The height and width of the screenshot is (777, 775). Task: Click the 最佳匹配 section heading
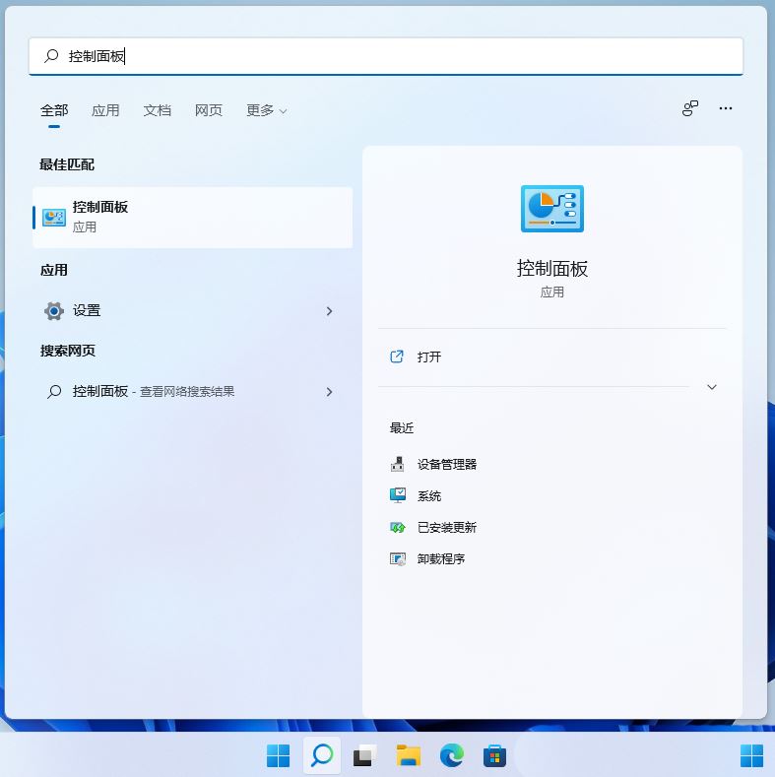(67, 164)
